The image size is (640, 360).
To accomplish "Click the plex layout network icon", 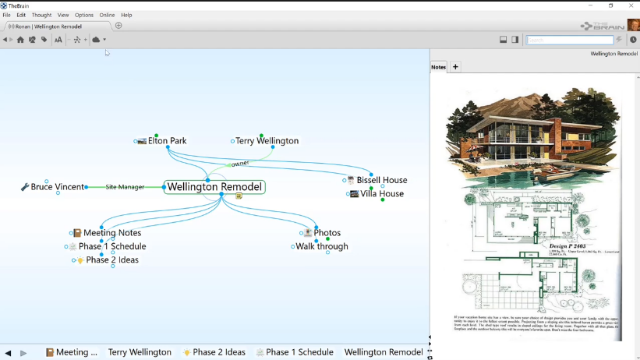I will tap(76, 40).
